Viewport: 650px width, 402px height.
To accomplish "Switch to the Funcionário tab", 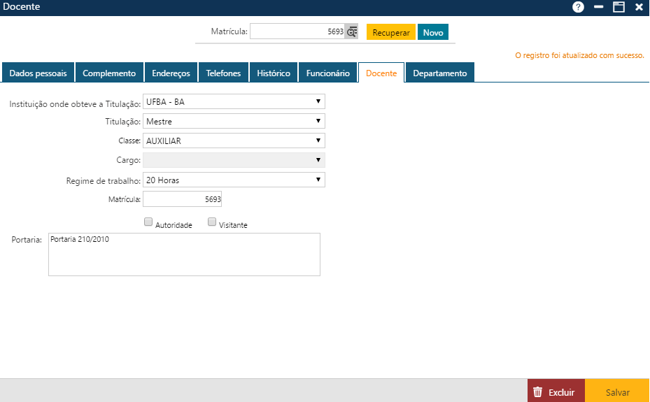I will click(x=328, y=73).
